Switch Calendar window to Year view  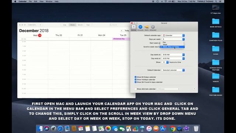pyautogui.click(x=88, y=25)
